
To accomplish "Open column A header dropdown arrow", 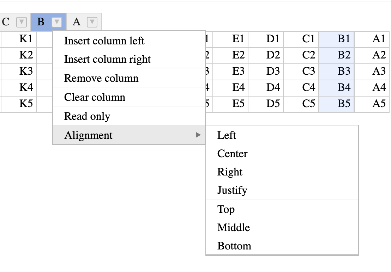I will coord(91,21).
